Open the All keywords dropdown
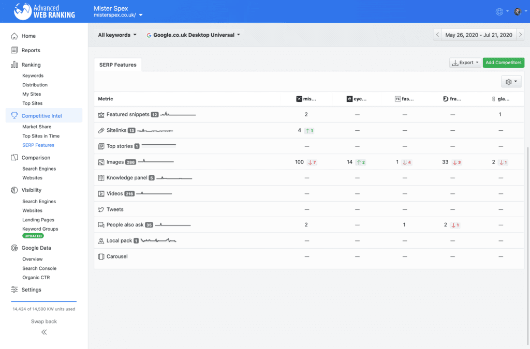530x349 pixels. coord(117,35)
